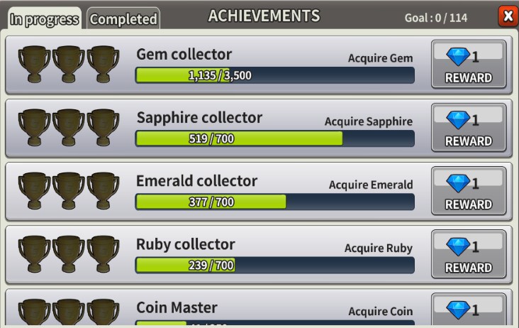
Task: Tap the Emerald collector REWARD button
Action: (469, 190)
